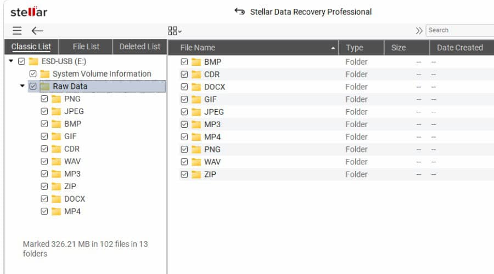Viewport: 494px width, 274px height.
Task: Open the hamburger menu icon
Action: click(17, 31)
